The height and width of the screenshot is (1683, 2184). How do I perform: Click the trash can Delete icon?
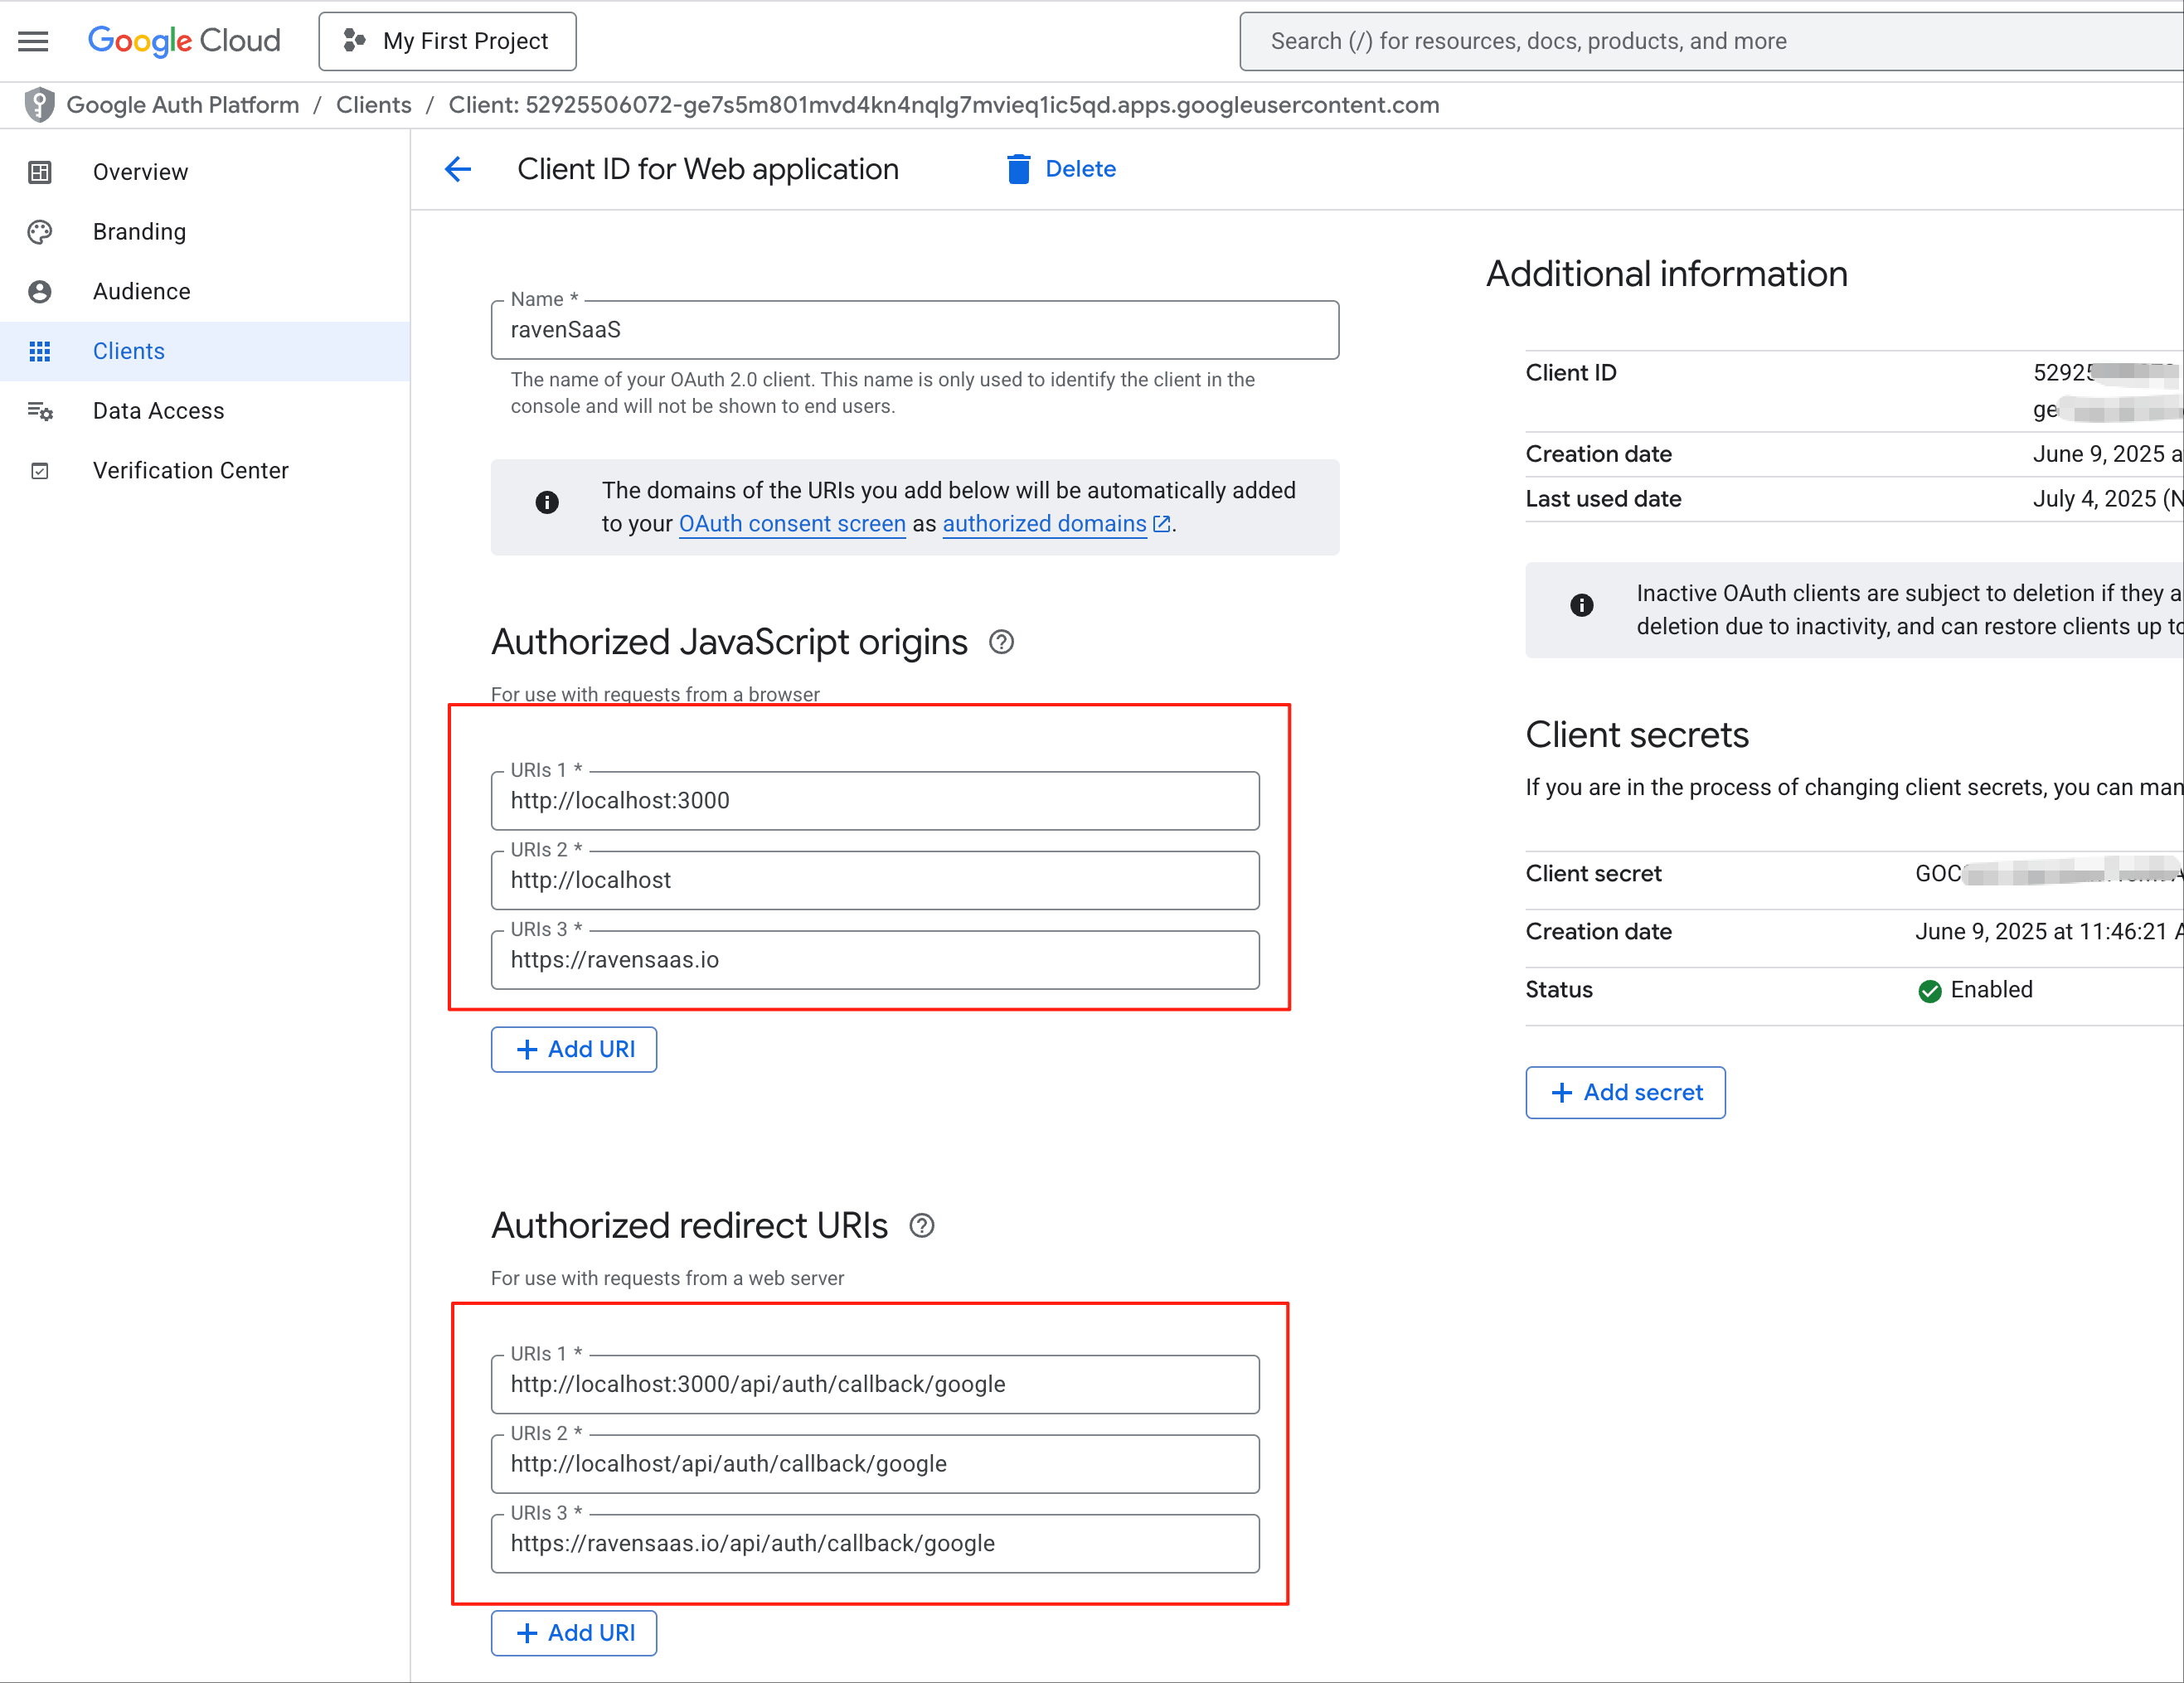point(1018,169)
